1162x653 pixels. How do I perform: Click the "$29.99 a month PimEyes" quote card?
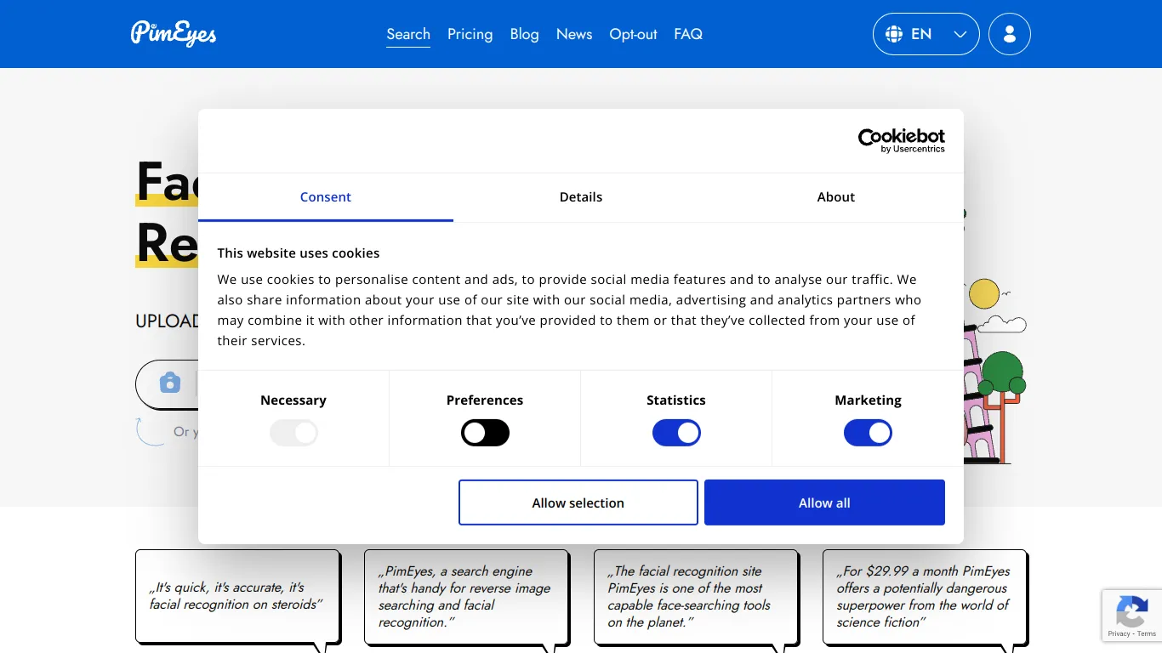[x=925, y=597]
